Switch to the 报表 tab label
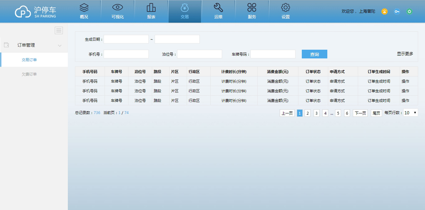Screen dimensions: 425x210 click(x=151, y=17)
